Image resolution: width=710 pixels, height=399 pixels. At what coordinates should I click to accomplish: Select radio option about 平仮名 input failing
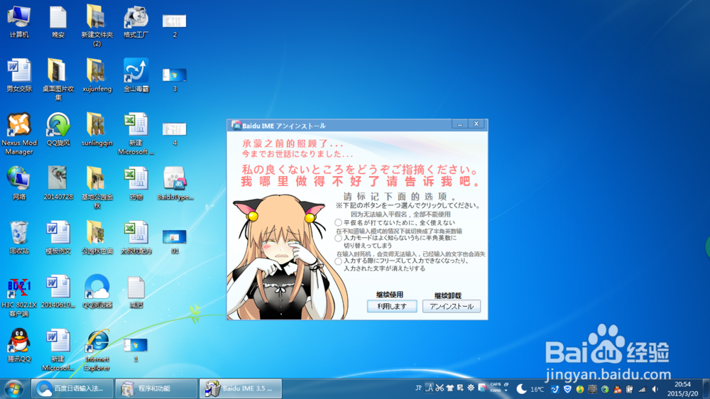(x=338, y=222)
